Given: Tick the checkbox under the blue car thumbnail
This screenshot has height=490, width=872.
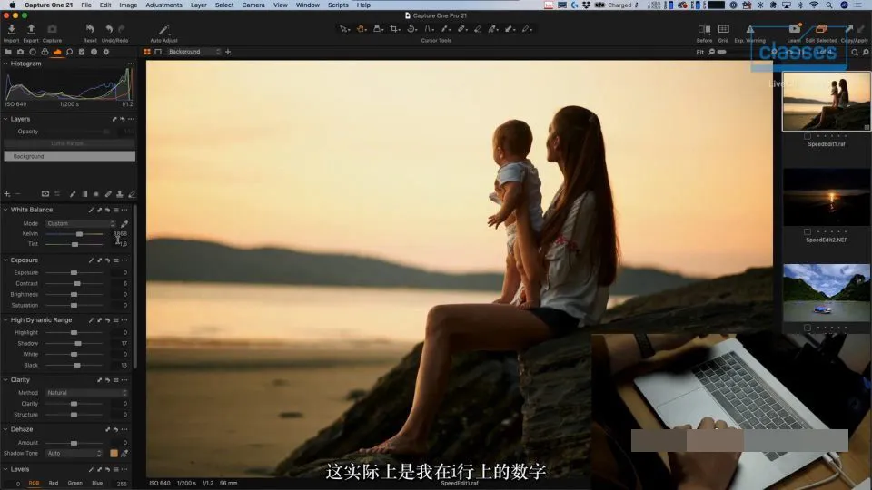Looking at the screenshot, I should tap(807, 328).
